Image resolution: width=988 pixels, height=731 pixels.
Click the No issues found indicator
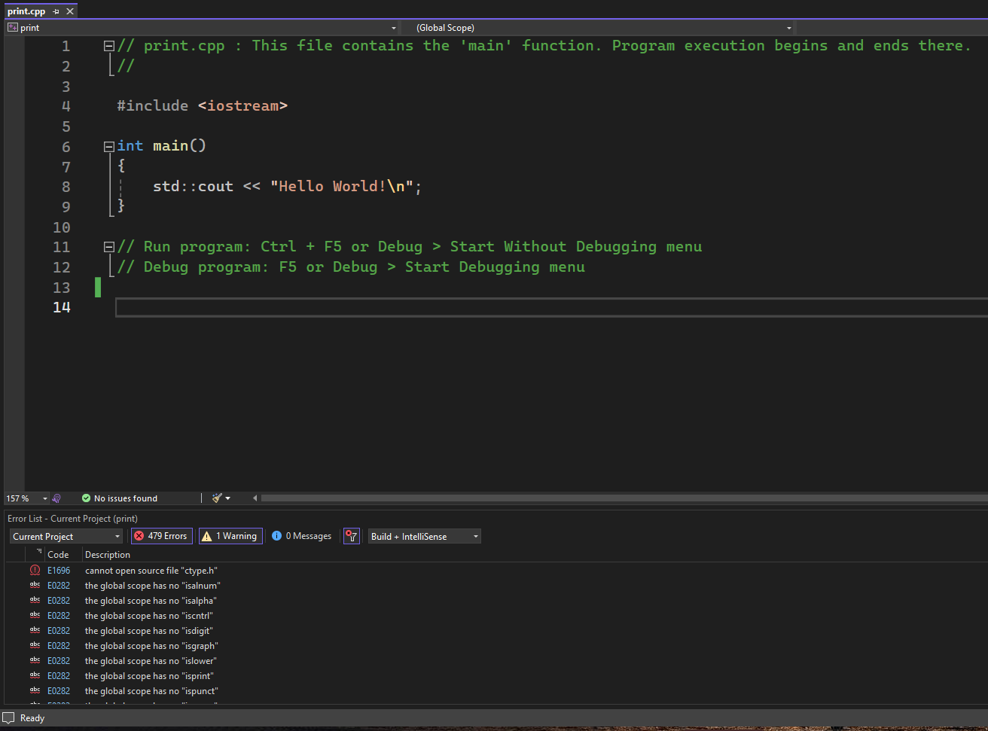tap(120, 498)
